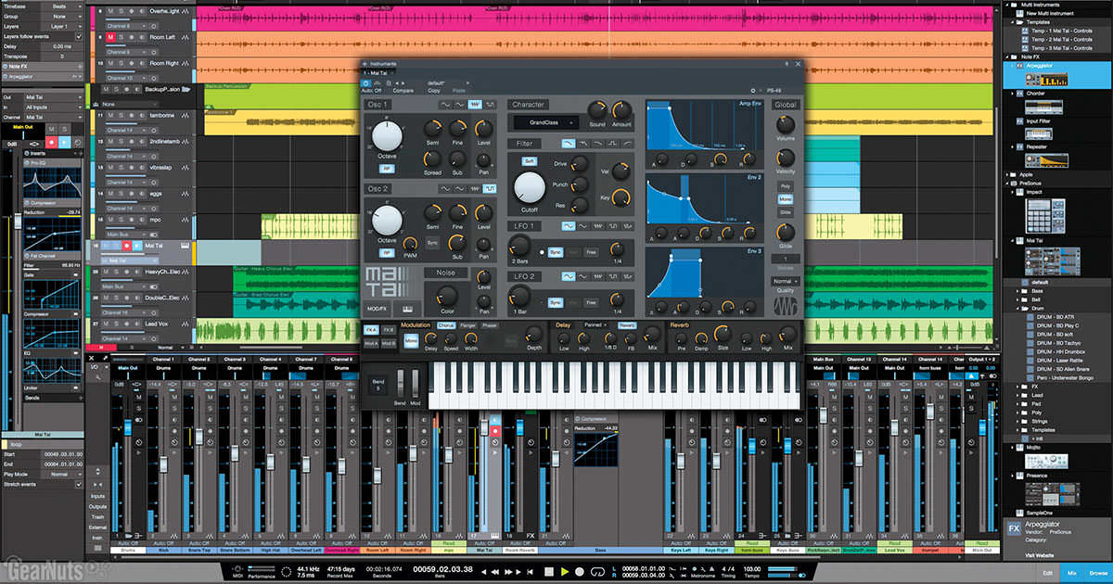The image size is (1113, 584).
Task: Set LFO 2 to Free mode
Action: click(x=591, y=302)
